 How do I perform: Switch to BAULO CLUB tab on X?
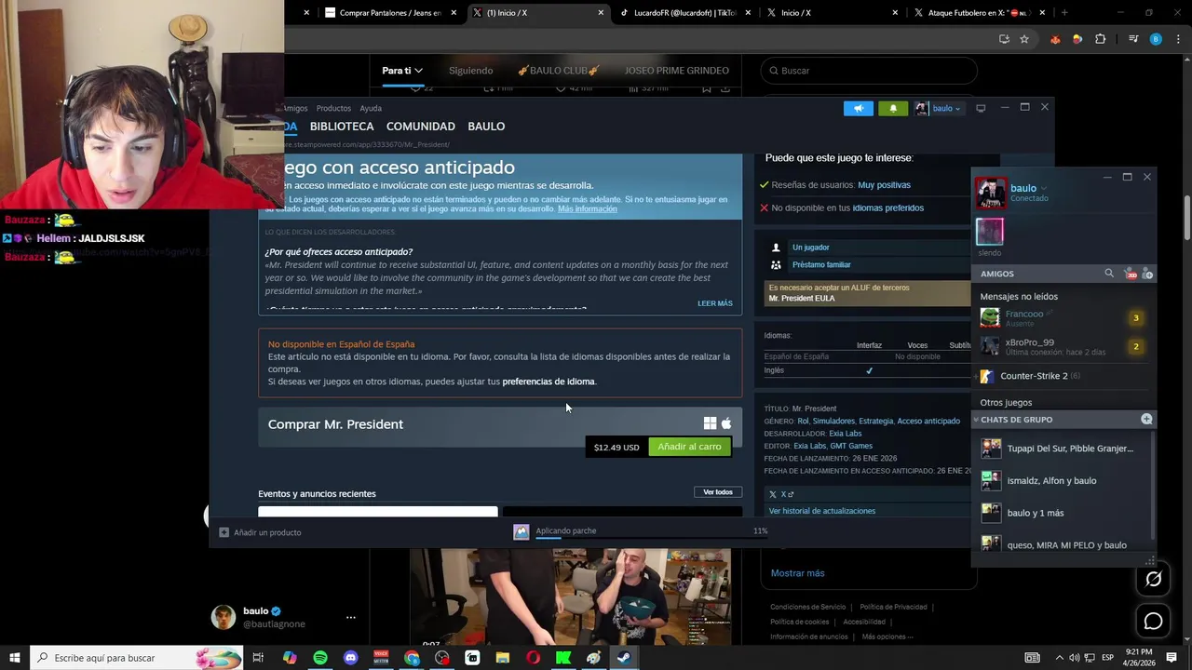[558, 71]
